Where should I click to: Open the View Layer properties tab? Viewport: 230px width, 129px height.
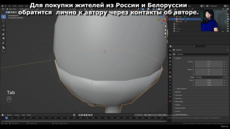(170, 61)
